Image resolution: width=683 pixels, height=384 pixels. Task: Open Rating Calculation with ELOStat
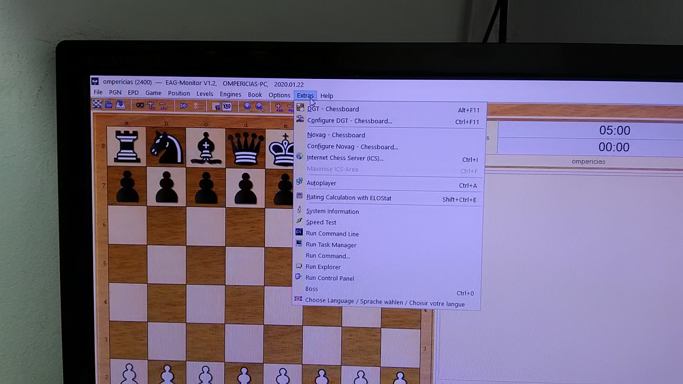coord(388,198)
